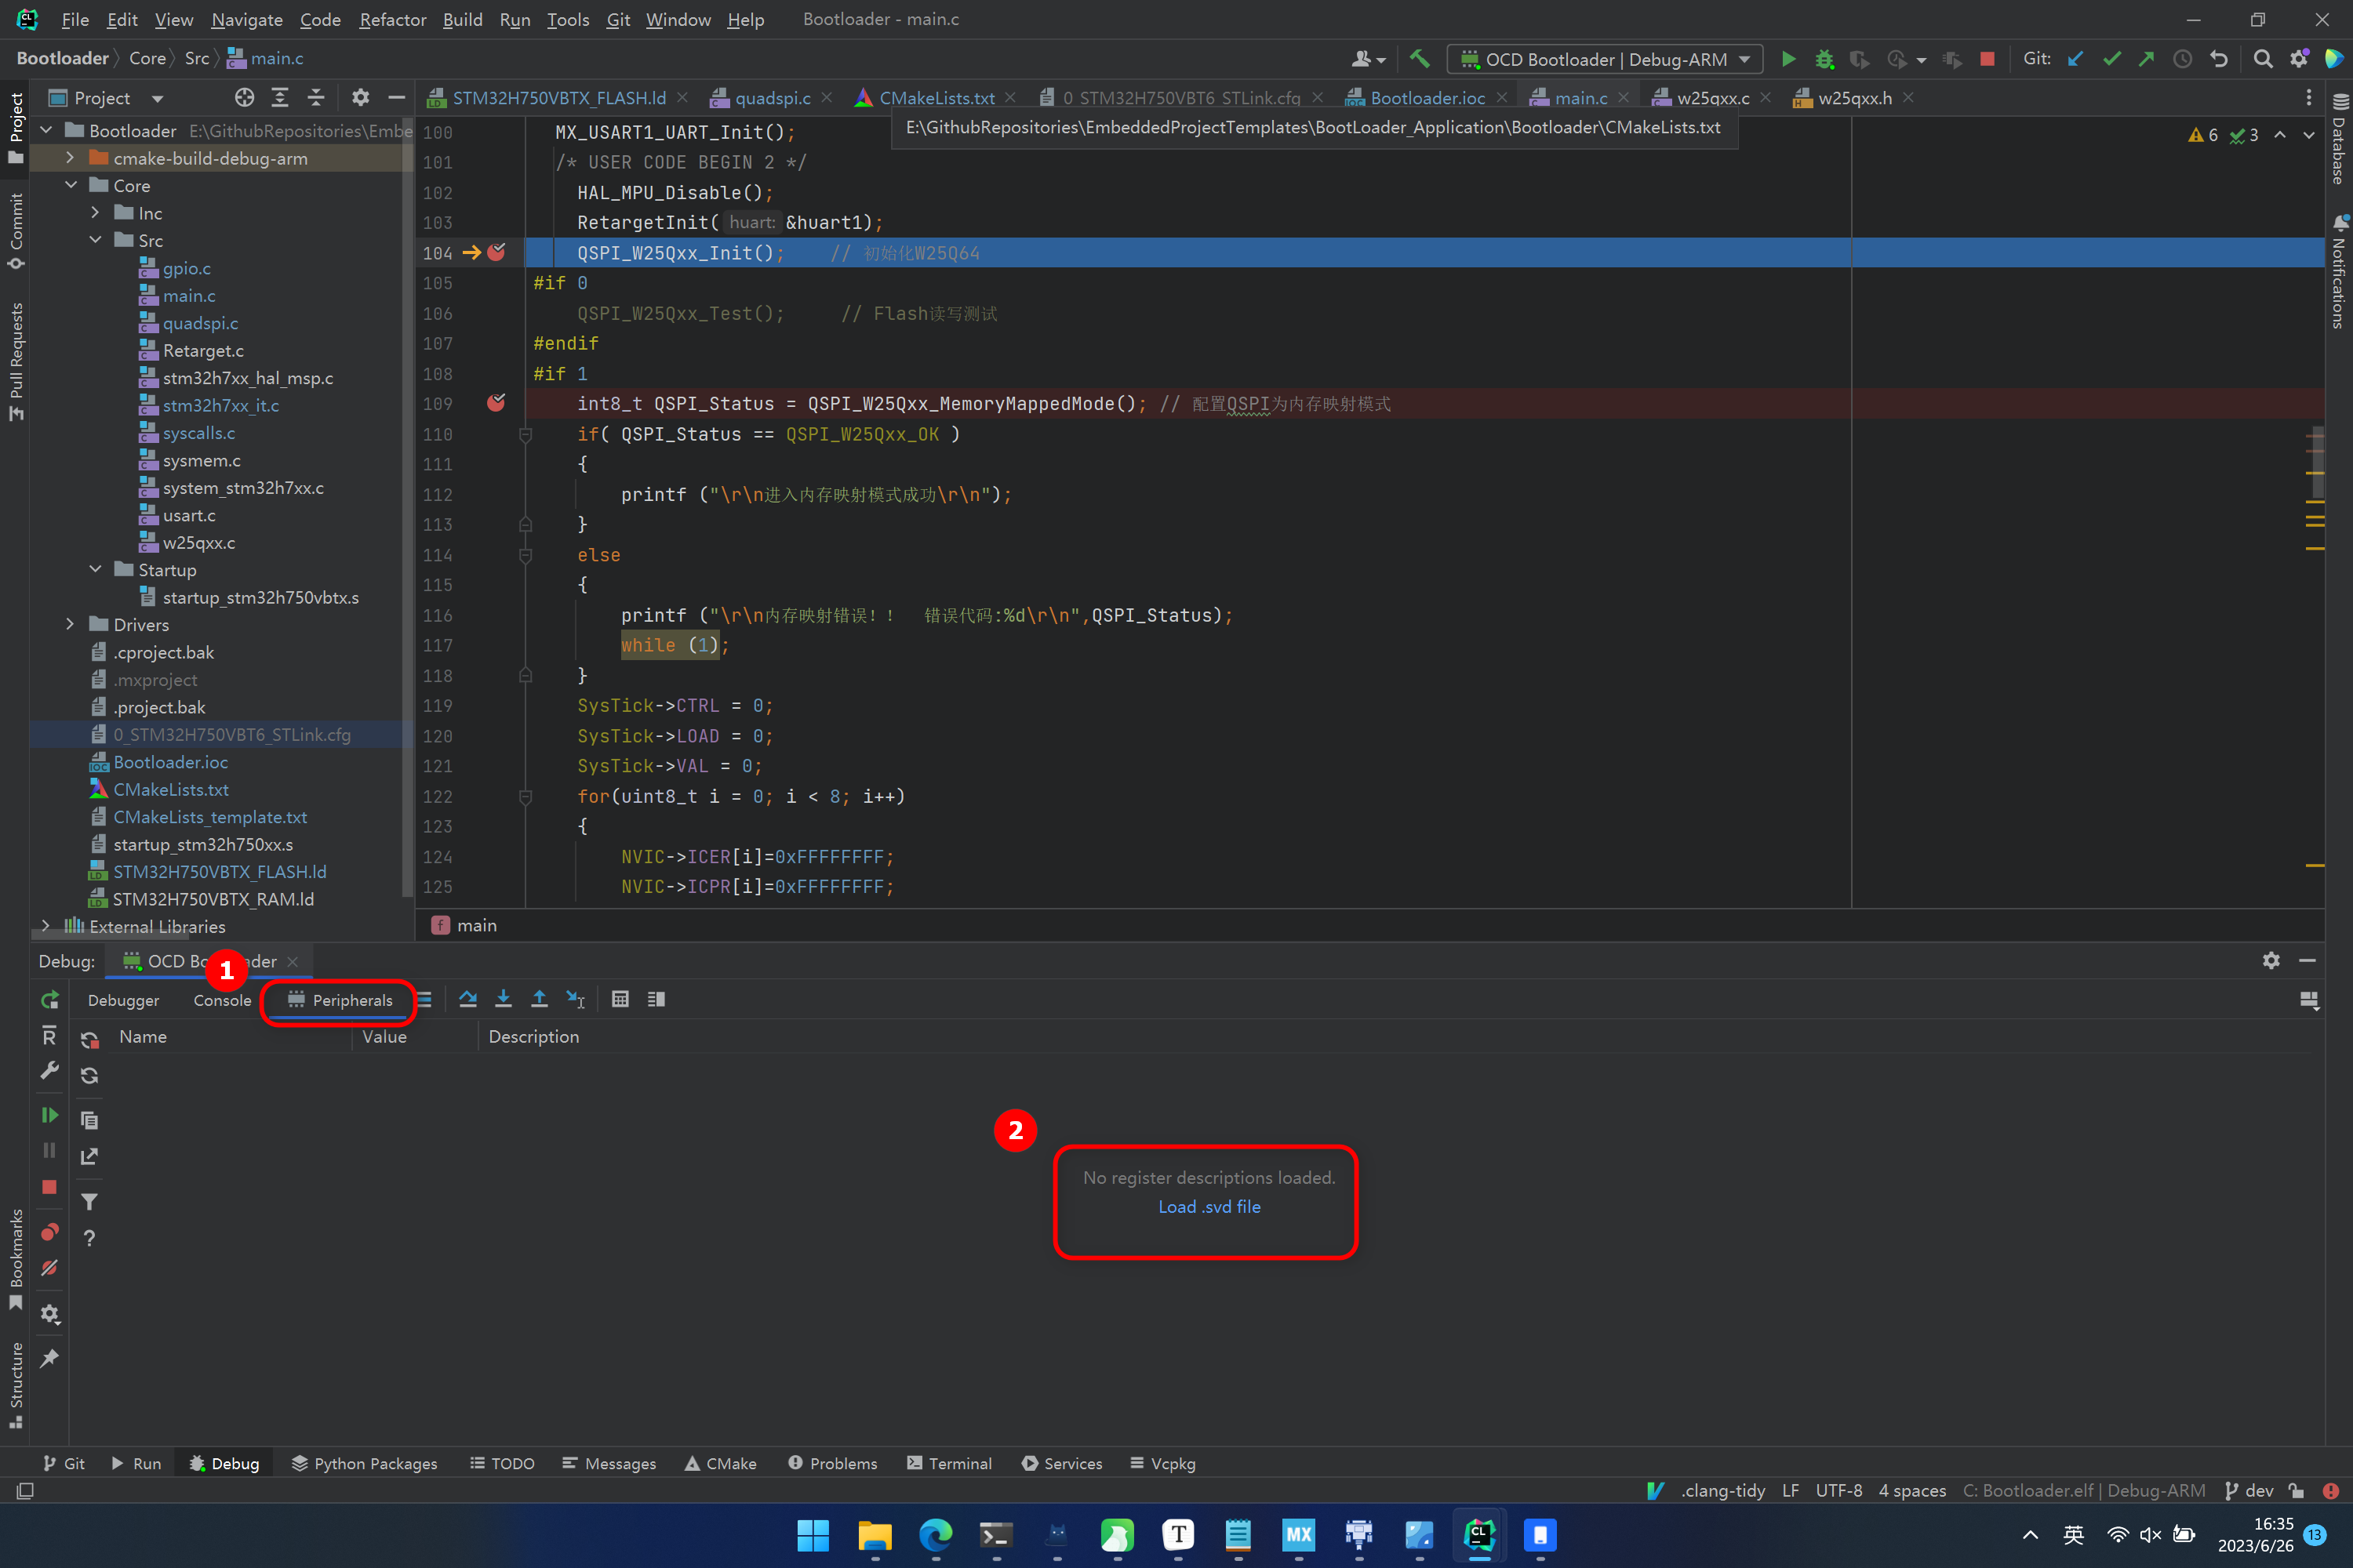Switch to Console tab in debug panel
Image resolution: width=2353 pixels, height=1568 pixels.
[x=222, y=1000]
